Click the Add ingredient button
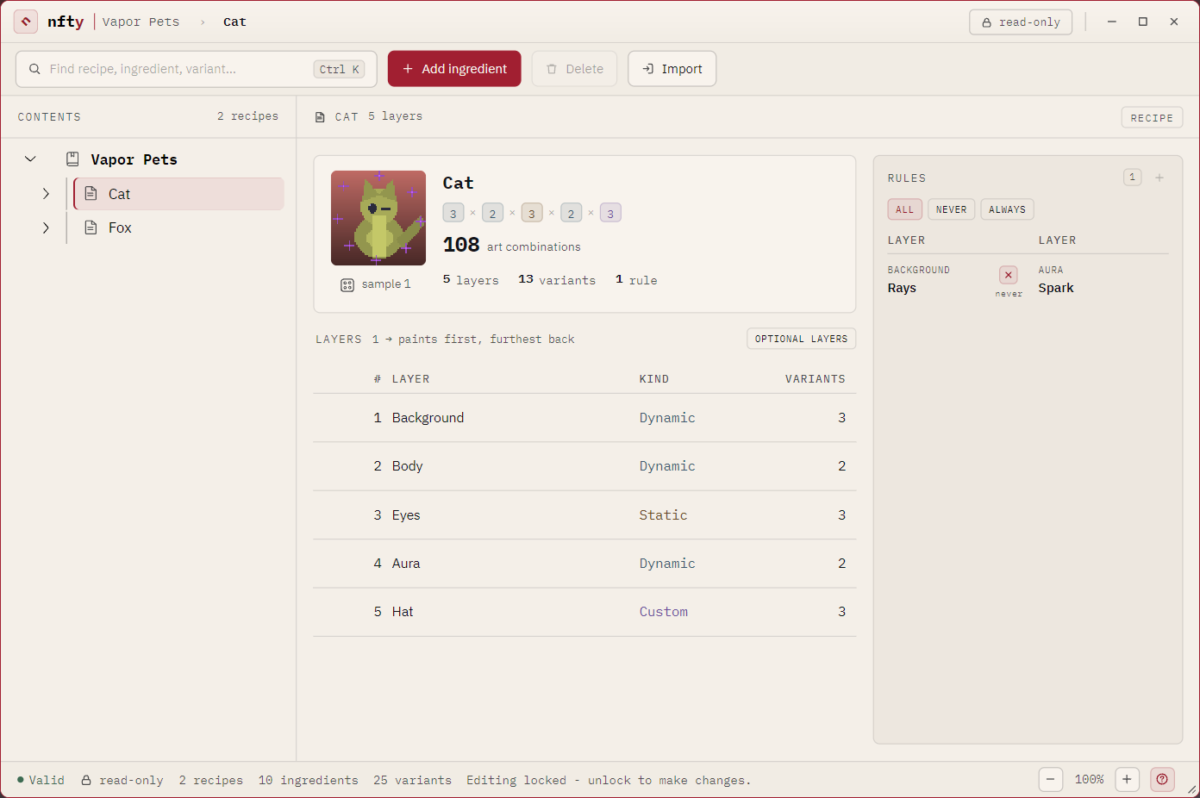The width and height of the screenshot is (1200, 798). 454,69
